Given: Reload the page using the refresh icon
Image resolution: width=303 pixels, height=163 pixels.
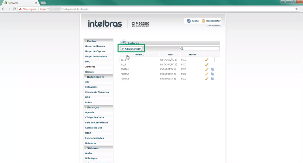Looking at the screenshot, I should [x=14, y=9].
